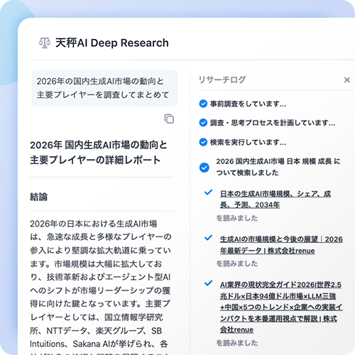Click the paragraph starting 2026年の日本における生成AI市場
The height and width of the screenshot is (355, 355).
pyautogui.click(x=100, y=287)
